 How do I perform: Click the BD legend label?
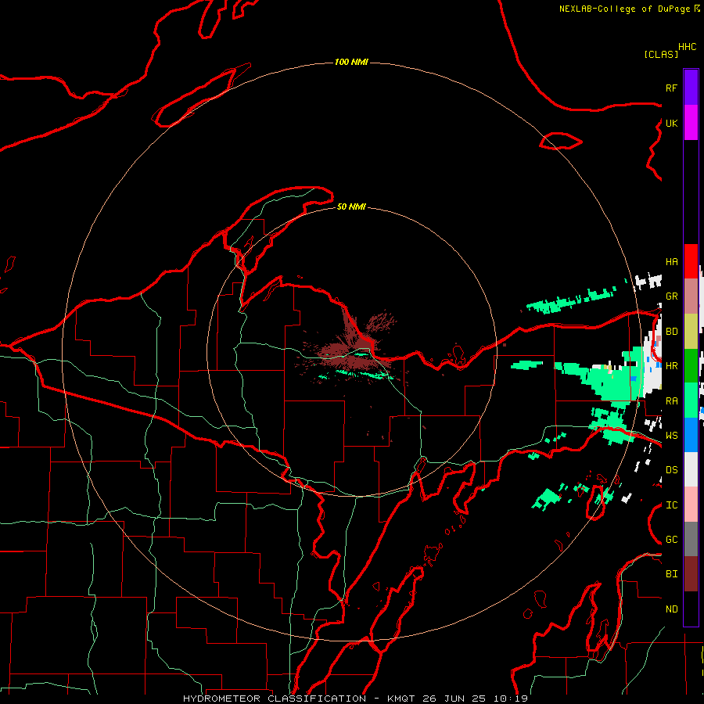click(671, 332)
